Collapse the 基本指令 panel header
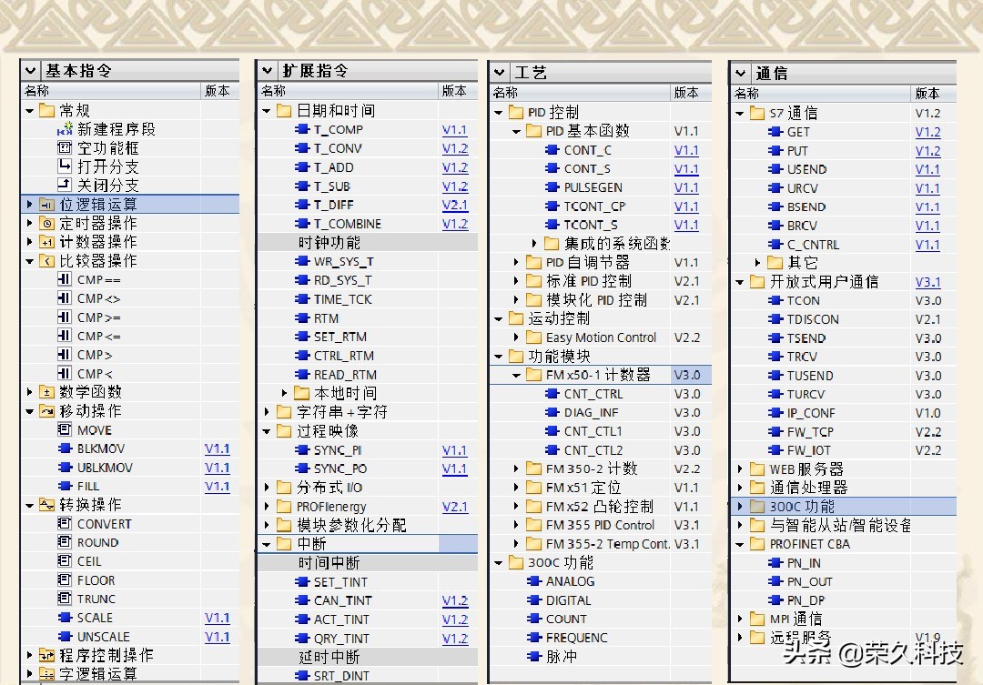 30,71
